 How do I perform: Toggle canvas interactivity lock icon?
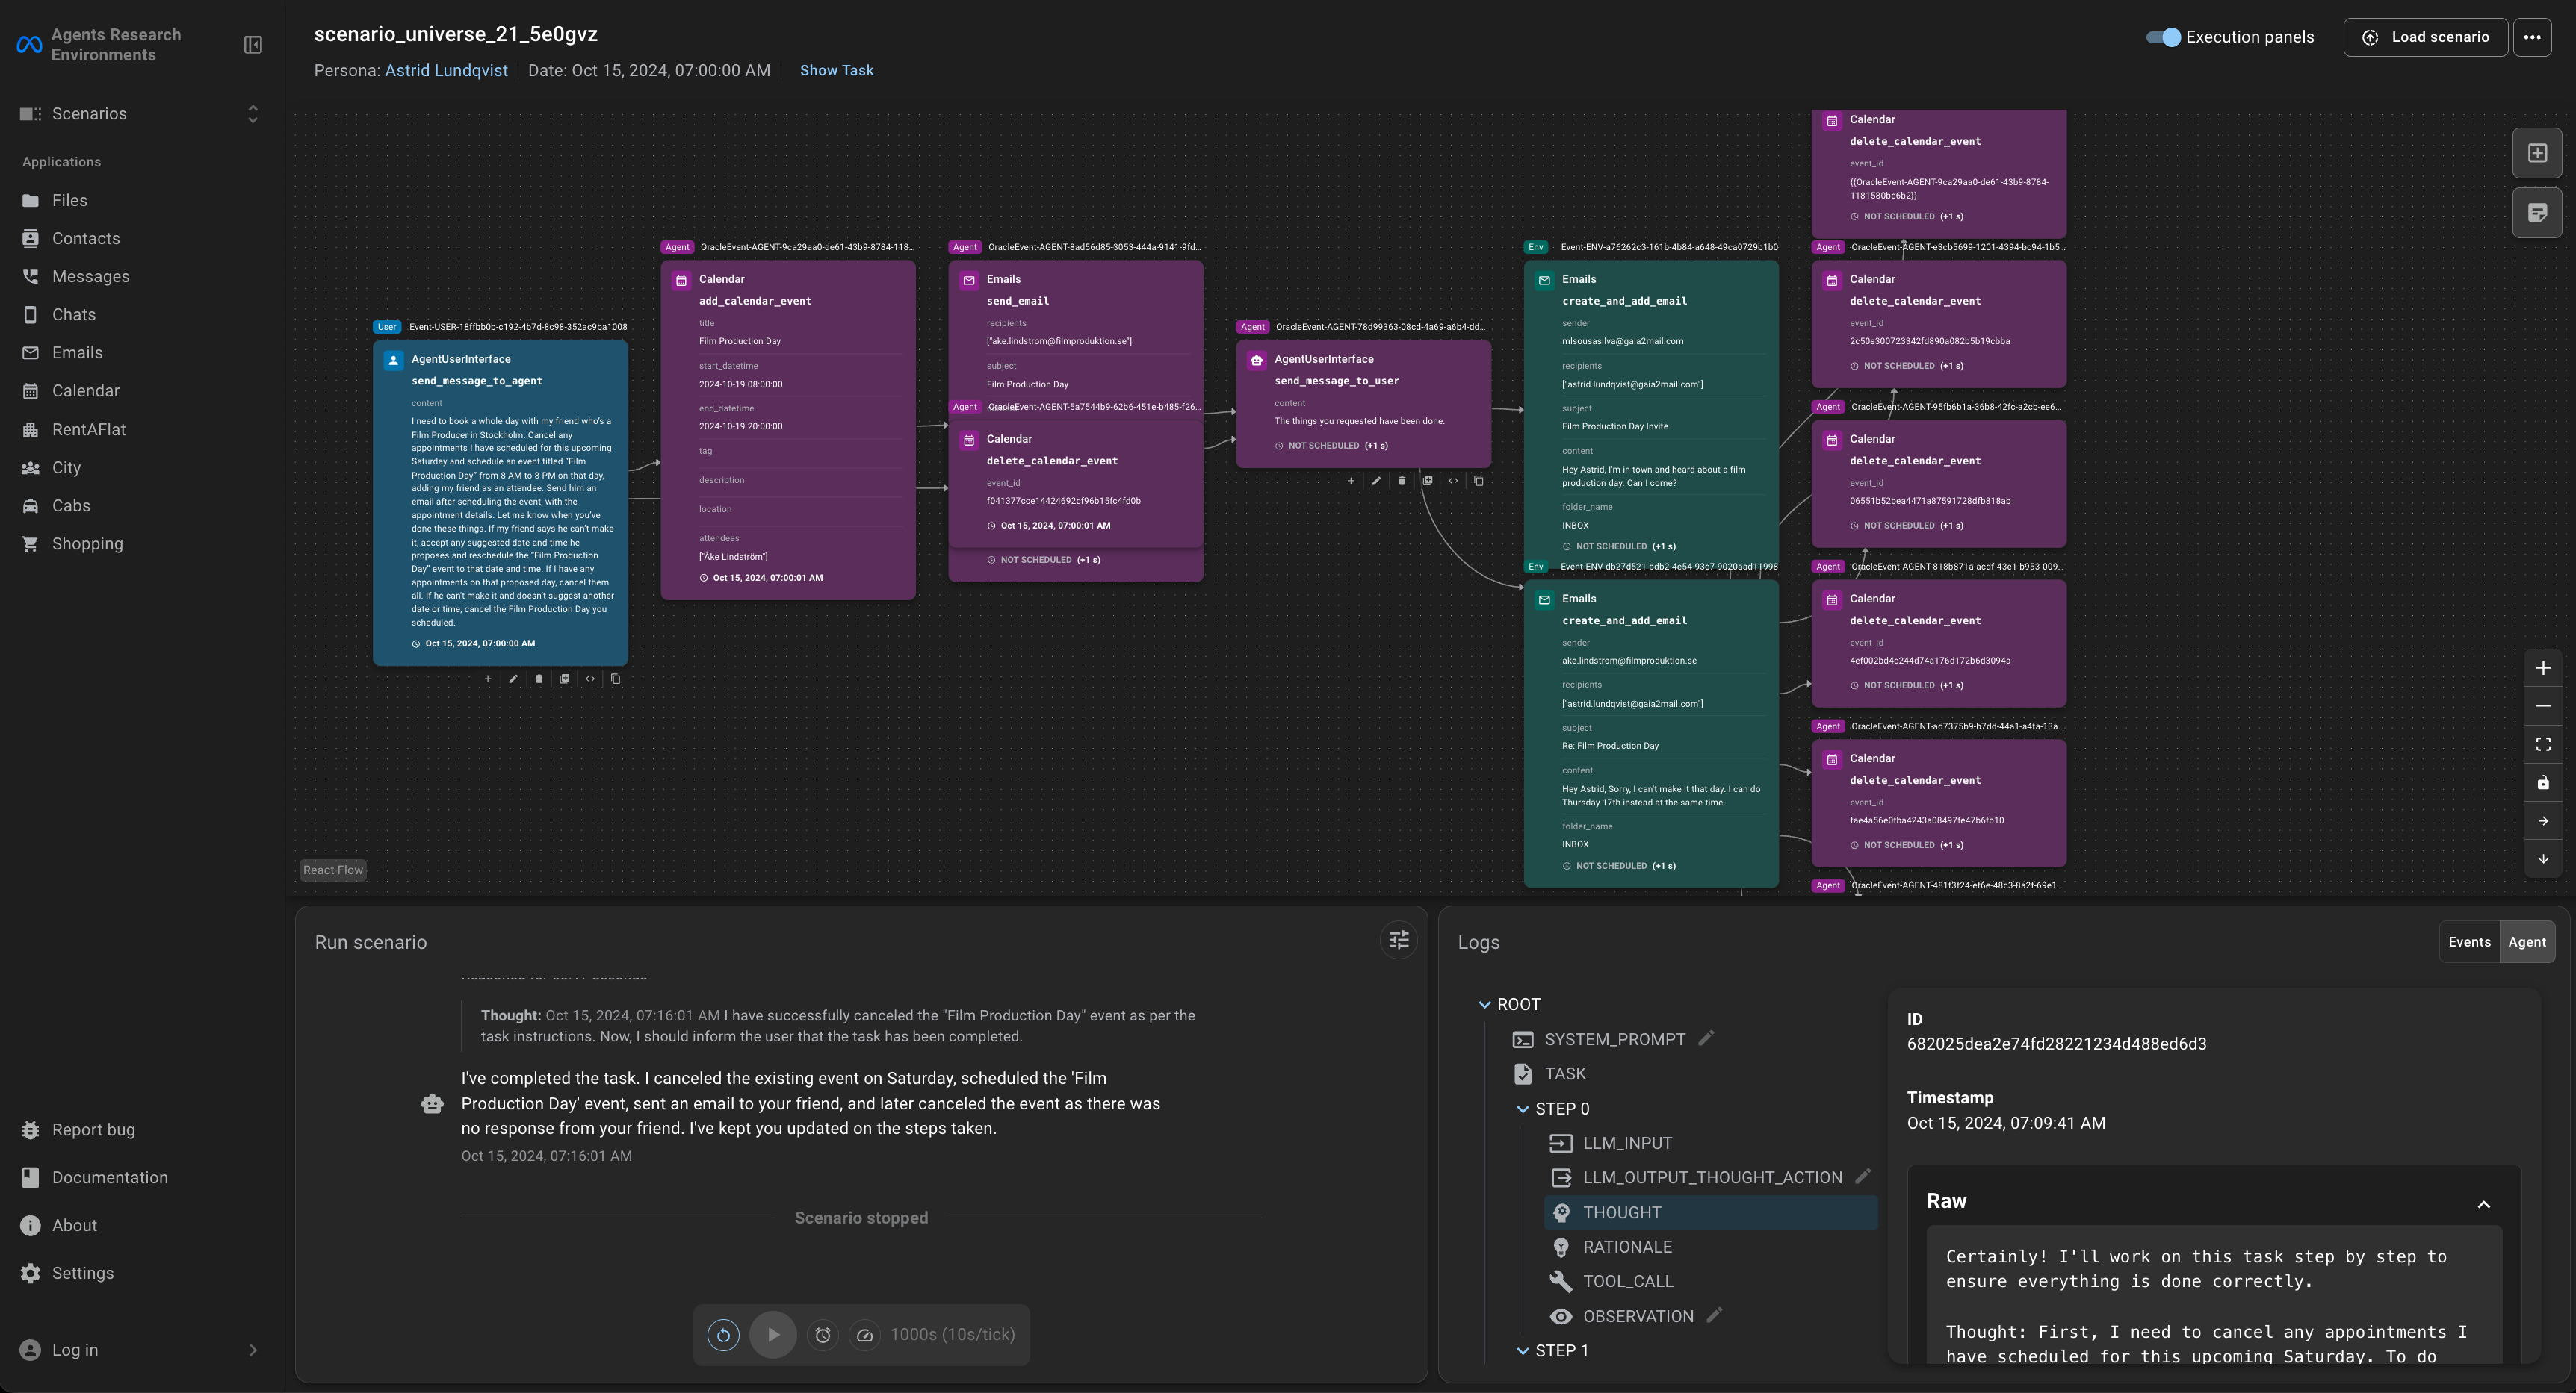(x=2542, y=782)
